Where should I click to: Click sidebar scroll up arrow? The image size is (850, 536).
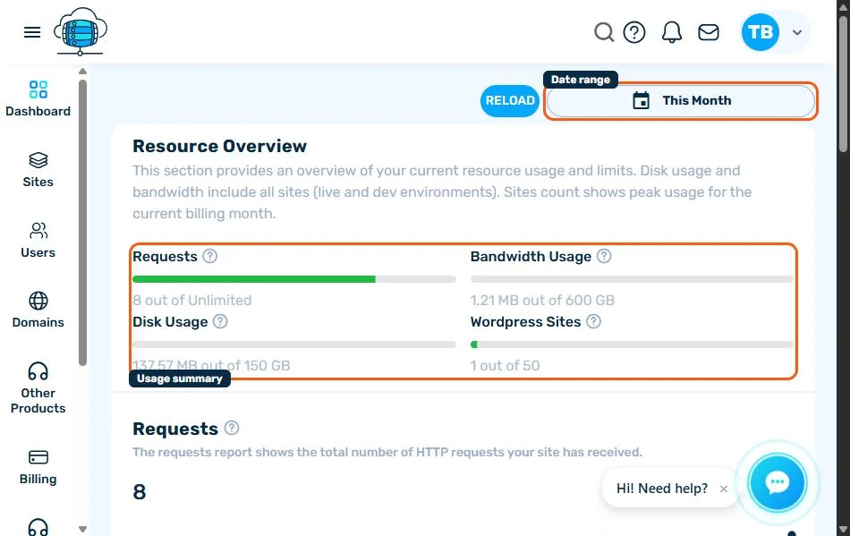point(82,71)
